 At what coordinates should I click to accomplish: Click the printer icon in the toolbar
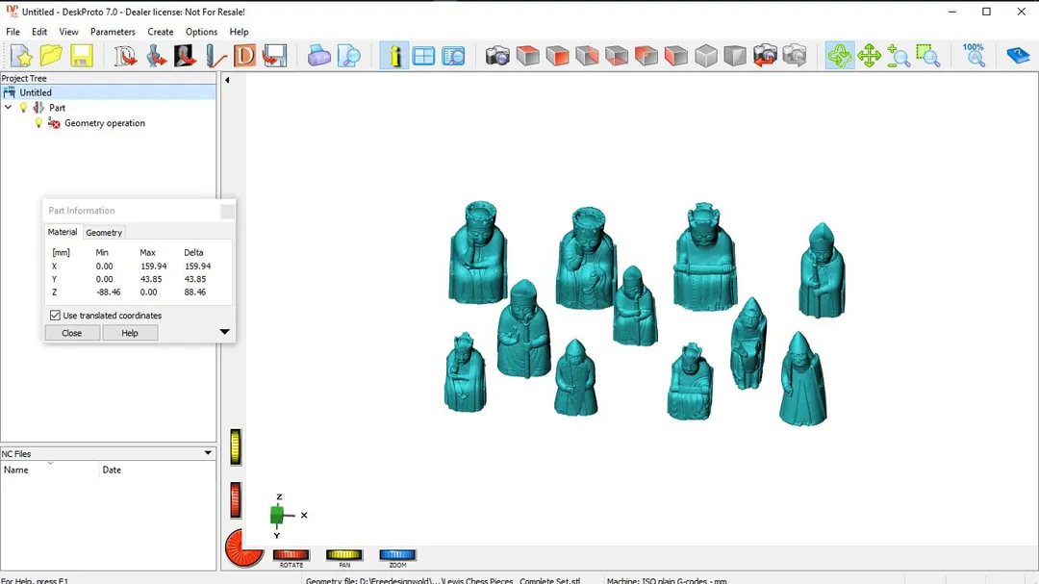(x=318, y=57)
